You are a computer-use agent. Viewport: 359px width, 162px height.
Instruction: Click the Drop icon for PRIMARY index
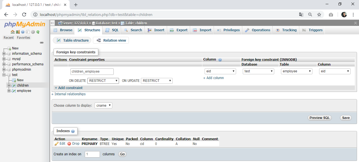coord(69,144)
